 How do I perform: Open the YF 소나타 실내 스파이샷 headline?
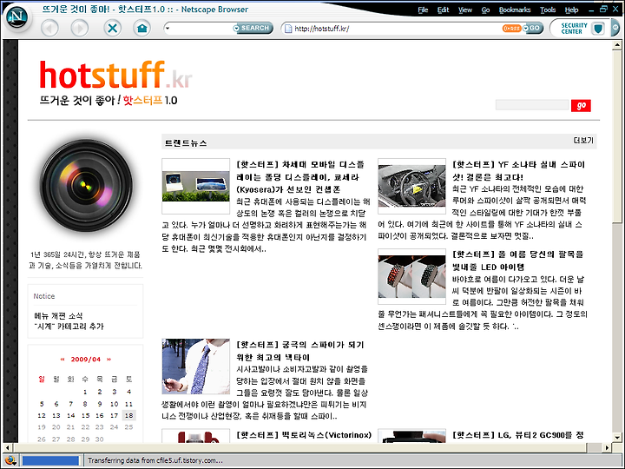518,171
